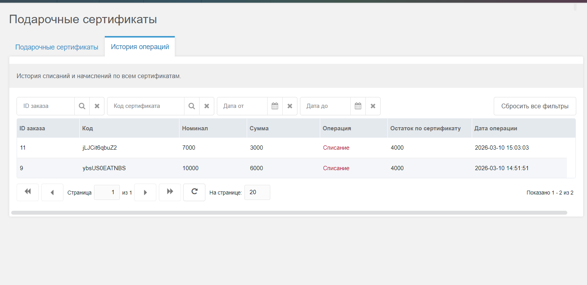Go to previous page
Screen dimensions: 587x285
tap(52, 192)
